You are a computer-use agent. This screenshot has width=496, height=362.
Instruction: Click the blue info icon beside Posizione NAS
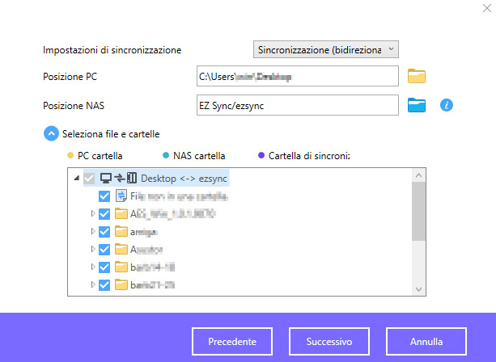point(445,105)
